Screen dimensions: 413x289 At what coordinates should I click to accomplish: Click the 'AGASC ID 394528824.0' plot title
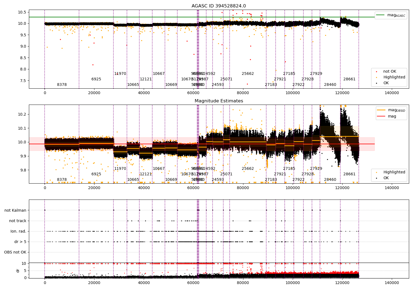tap(219, 6)
